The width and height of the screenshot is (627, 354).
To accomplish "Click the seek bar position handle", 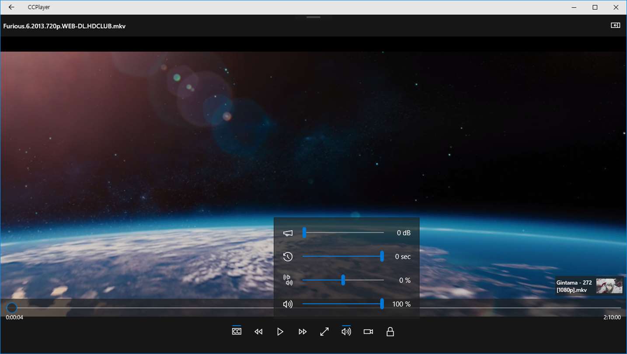I will 12,308.
